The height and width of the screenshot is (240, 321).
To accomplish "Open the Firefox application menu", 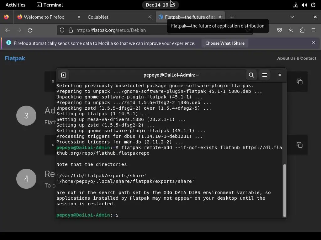I will [x=313, y=30].
